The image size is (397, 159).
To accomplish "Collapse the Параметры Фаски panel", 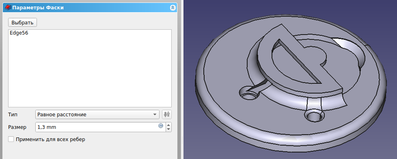I will (173, 8).
